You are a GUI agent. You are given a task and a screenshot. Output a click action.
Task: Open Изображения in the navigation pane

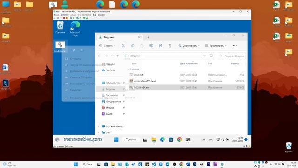pyautogui.click(x=111, y=102)
